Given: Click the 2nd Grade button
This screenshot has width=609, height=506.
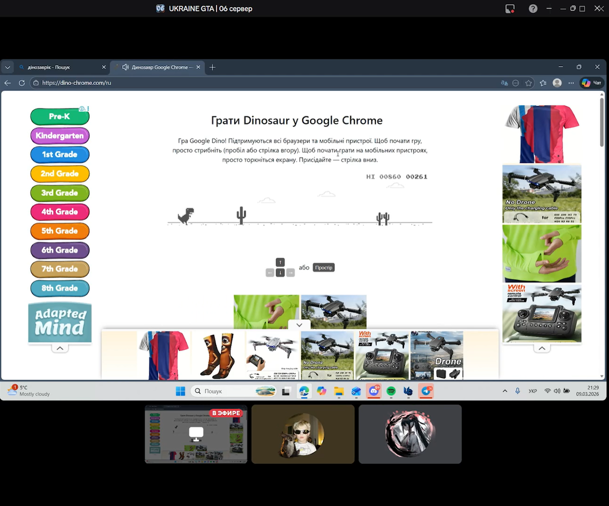Looking at the screenshot, I should click(60, 174).
